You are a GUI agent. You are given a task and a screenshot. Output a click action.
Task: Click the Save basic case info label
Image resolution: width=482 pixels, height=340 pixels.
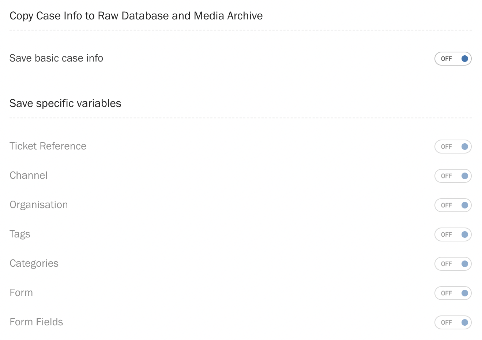pos(56,58)
